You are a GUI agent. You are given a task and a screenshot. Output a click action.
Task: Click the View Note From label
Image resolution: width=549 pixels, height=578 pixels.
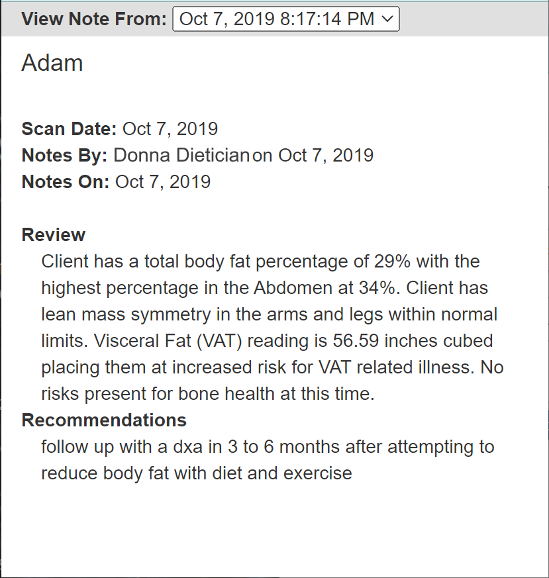click(94, 19)
